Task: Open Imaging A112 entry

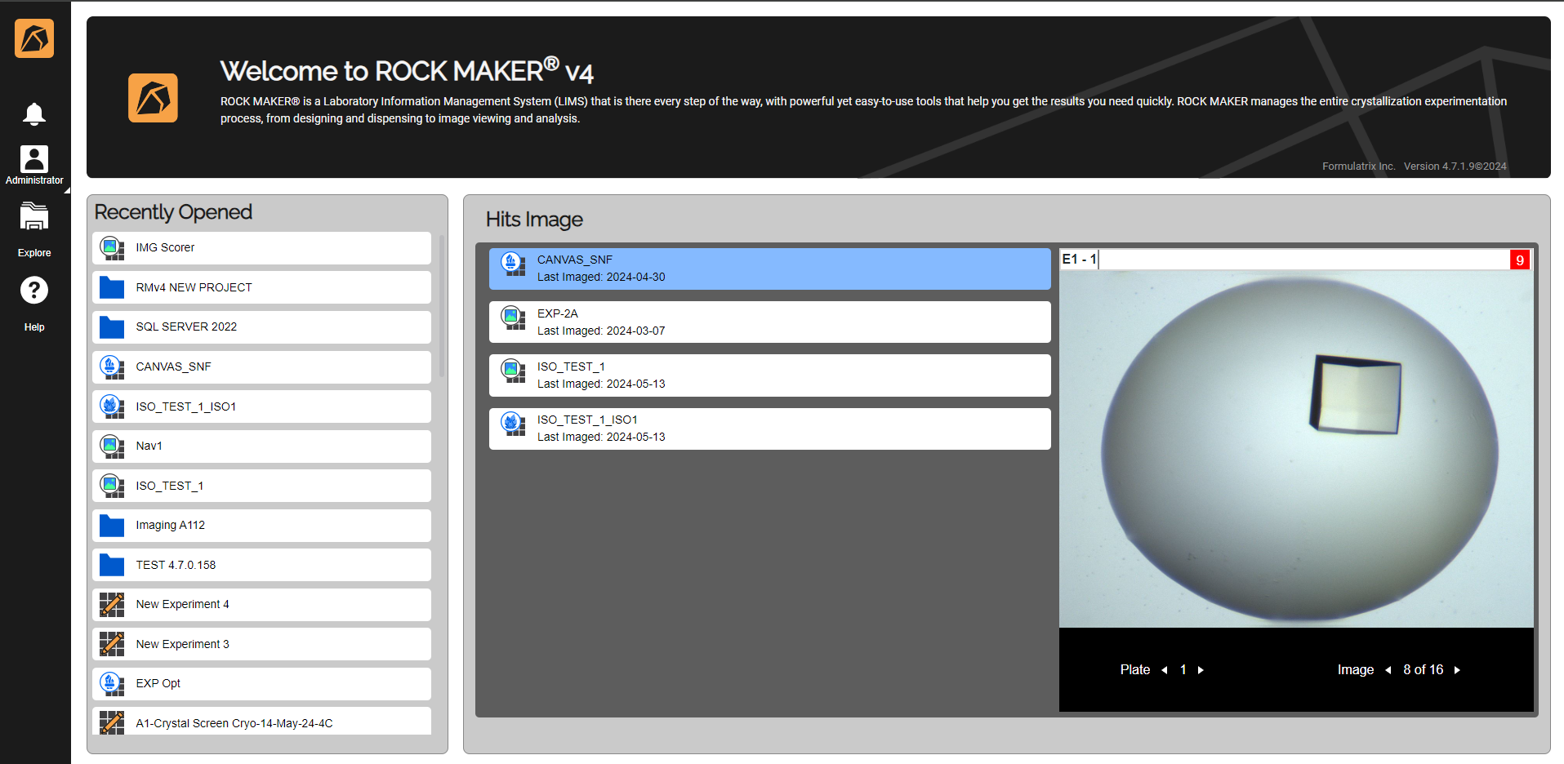Action: click(x=261, y=525)
